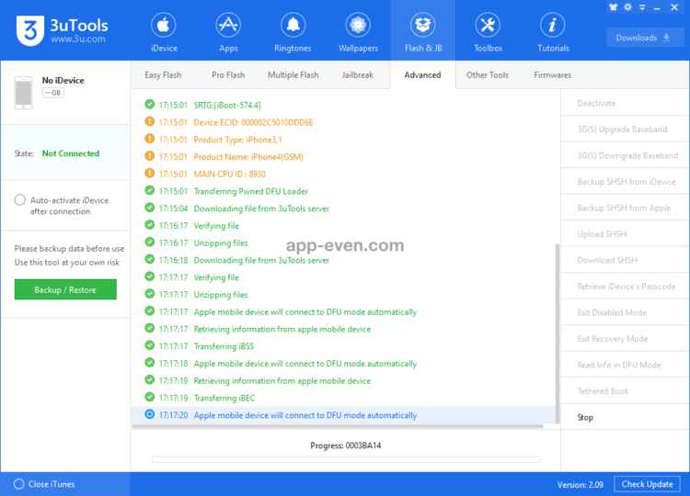The image size is (690, 496).
Task: Click the storage '--GB' badge
Action: pos(53,93)
